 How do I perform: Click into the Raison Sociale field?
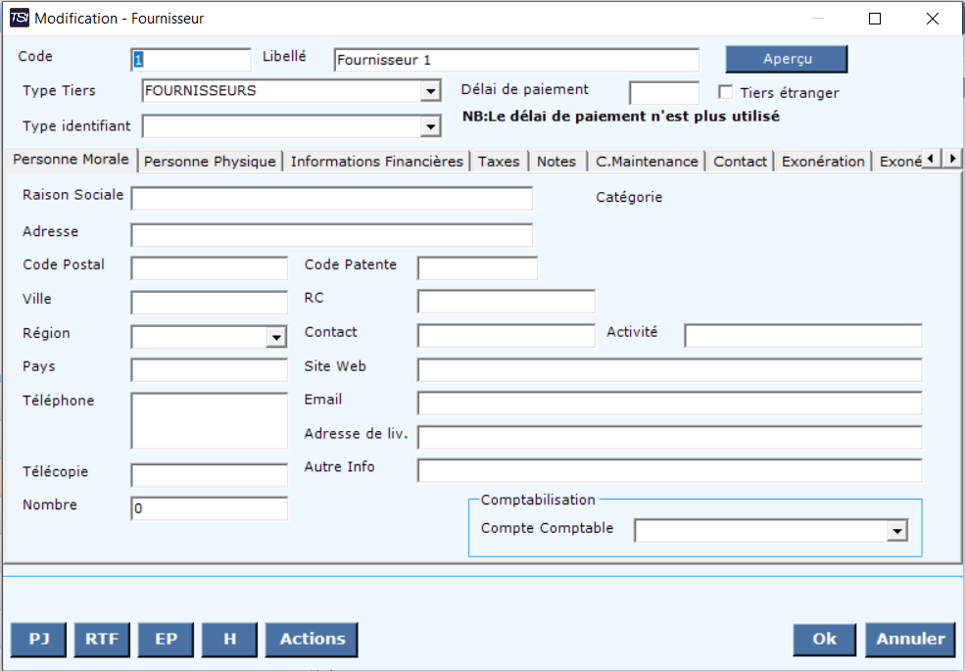point(331,199)
